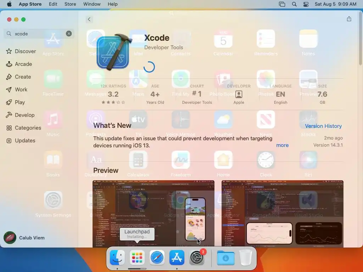This screenshot has width=363, height=272.
Task: Click the Xcode title text
Action: [157, 38]
